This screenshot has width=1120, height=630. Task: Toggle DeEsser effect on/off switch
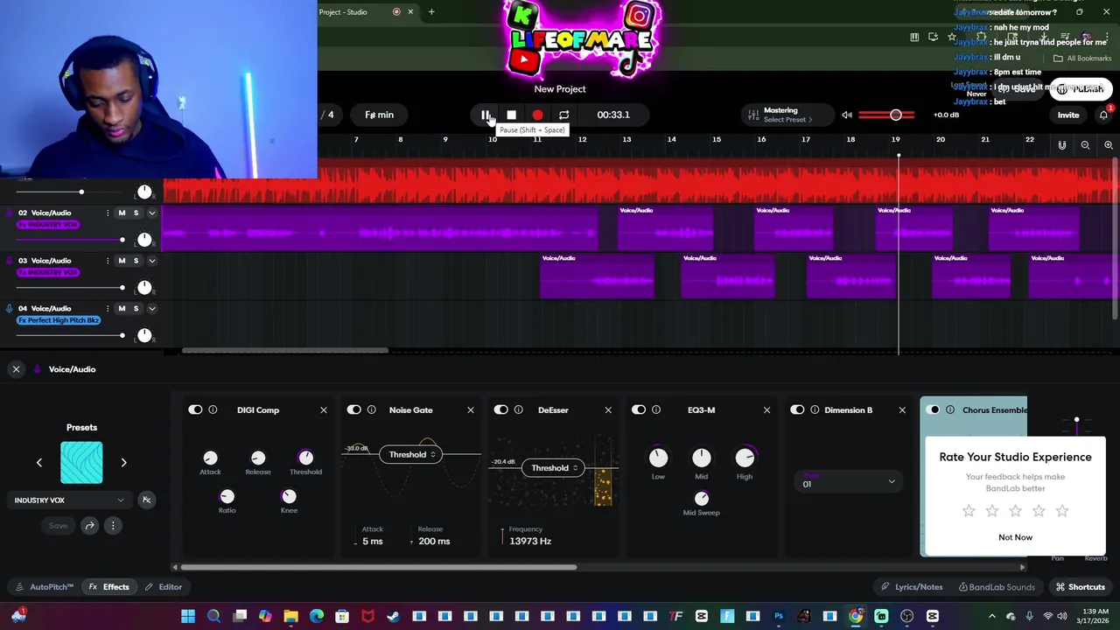pos(500,409)
